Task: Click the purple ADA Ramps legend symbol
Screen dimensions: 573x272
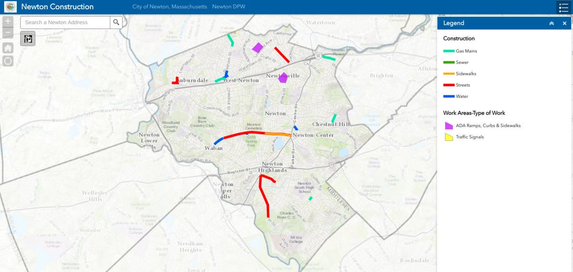Action: [x=449, y=126]
